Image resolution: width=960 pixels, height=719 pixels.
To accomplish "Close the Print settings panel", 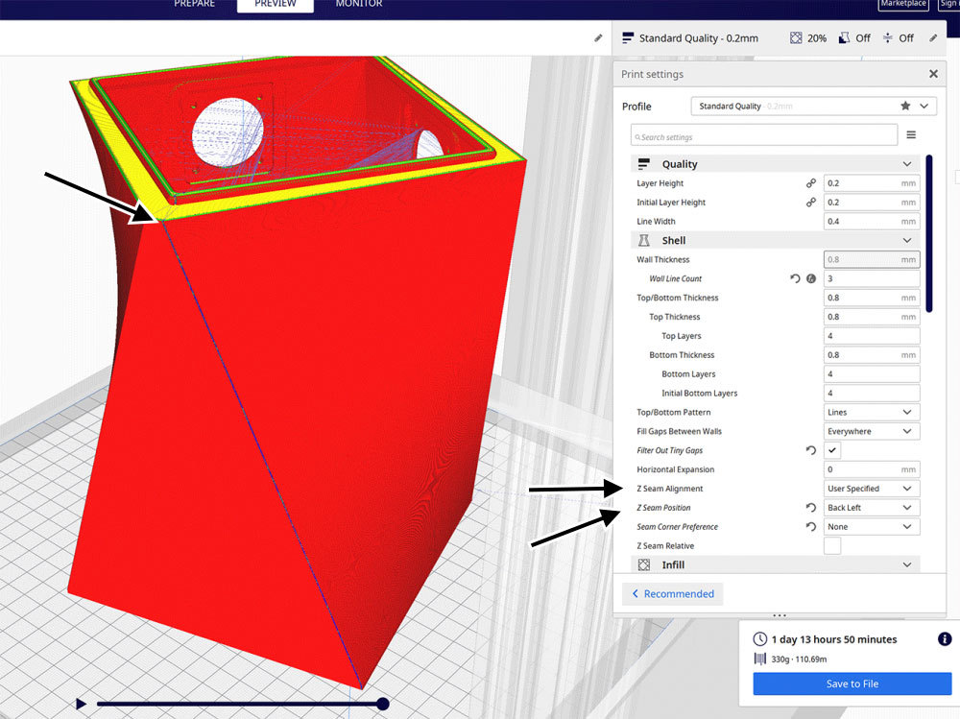I will coord(933,74).
